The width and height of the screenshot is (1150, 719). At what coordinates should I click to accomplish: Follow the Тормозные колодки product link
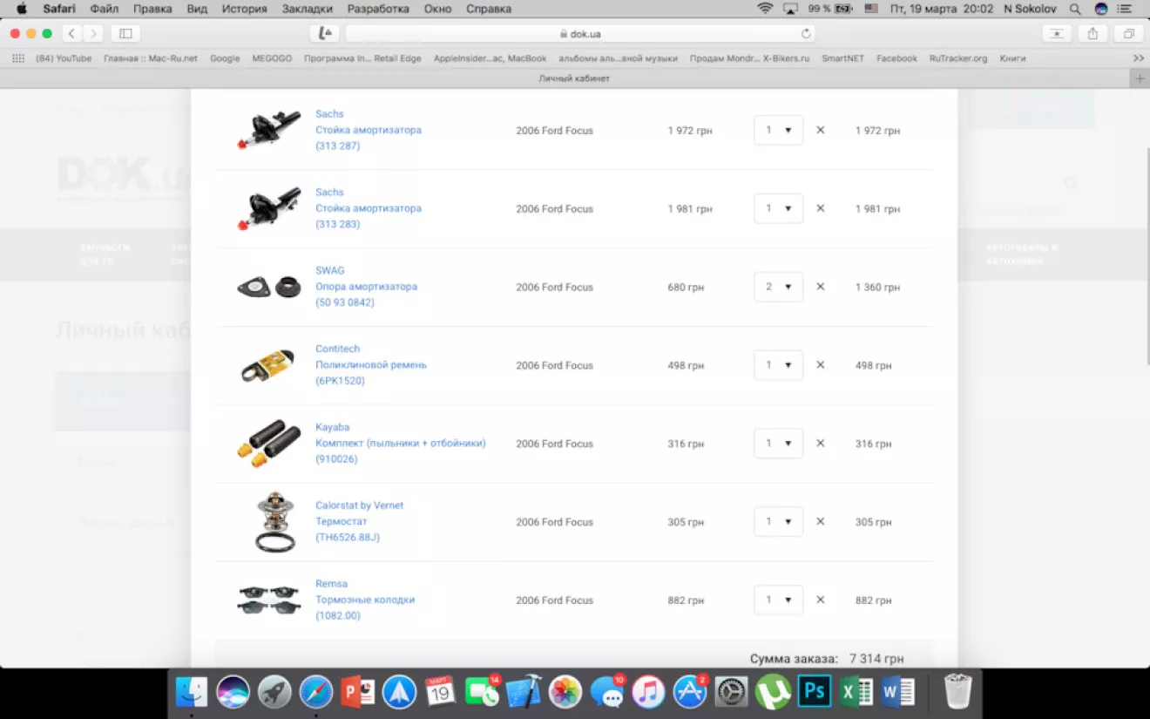(365, 600)
